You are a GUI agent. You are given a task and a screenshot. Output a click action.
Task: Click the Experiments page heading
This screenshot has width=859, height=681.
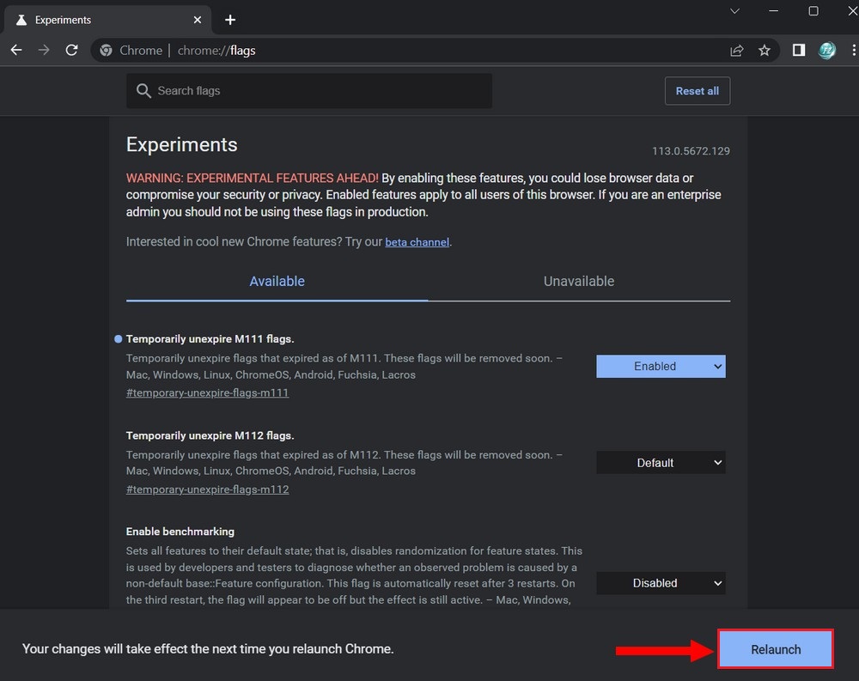[x=182, y=144]
